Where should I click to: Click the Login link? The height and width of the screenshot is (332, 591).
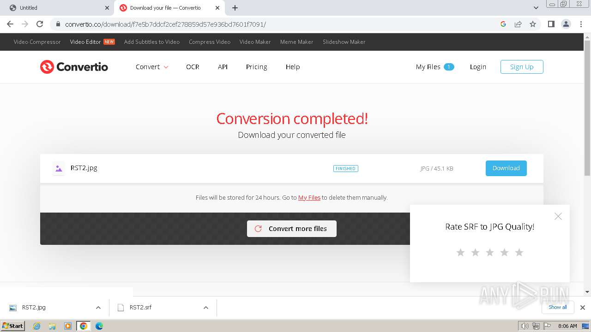478,67
